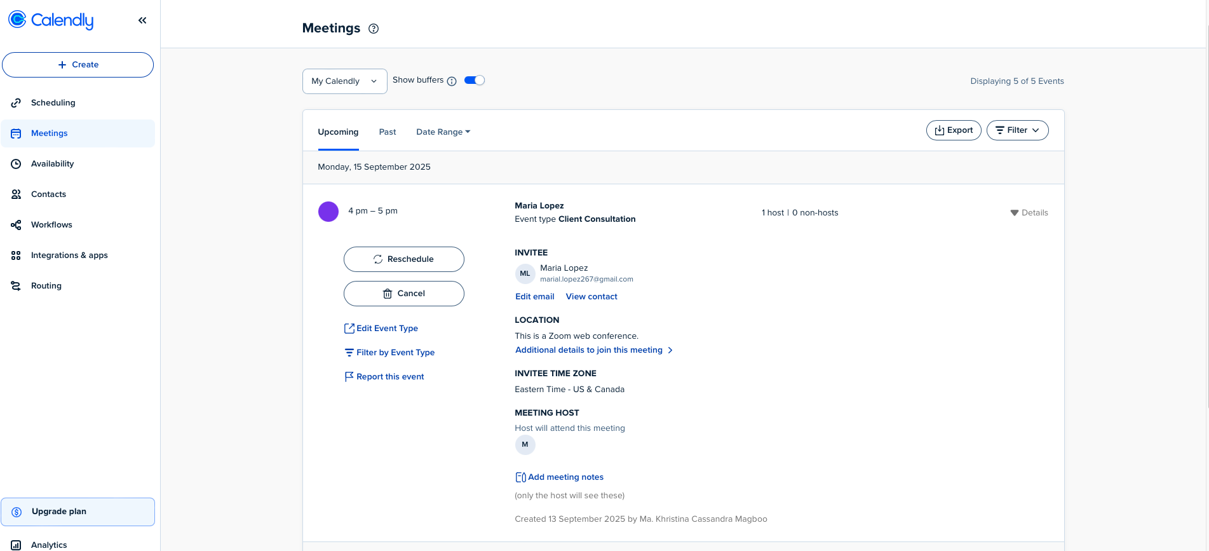Collapse the sidebar with double-chevron icon
1209x551 pixels.
coord(142,20)
